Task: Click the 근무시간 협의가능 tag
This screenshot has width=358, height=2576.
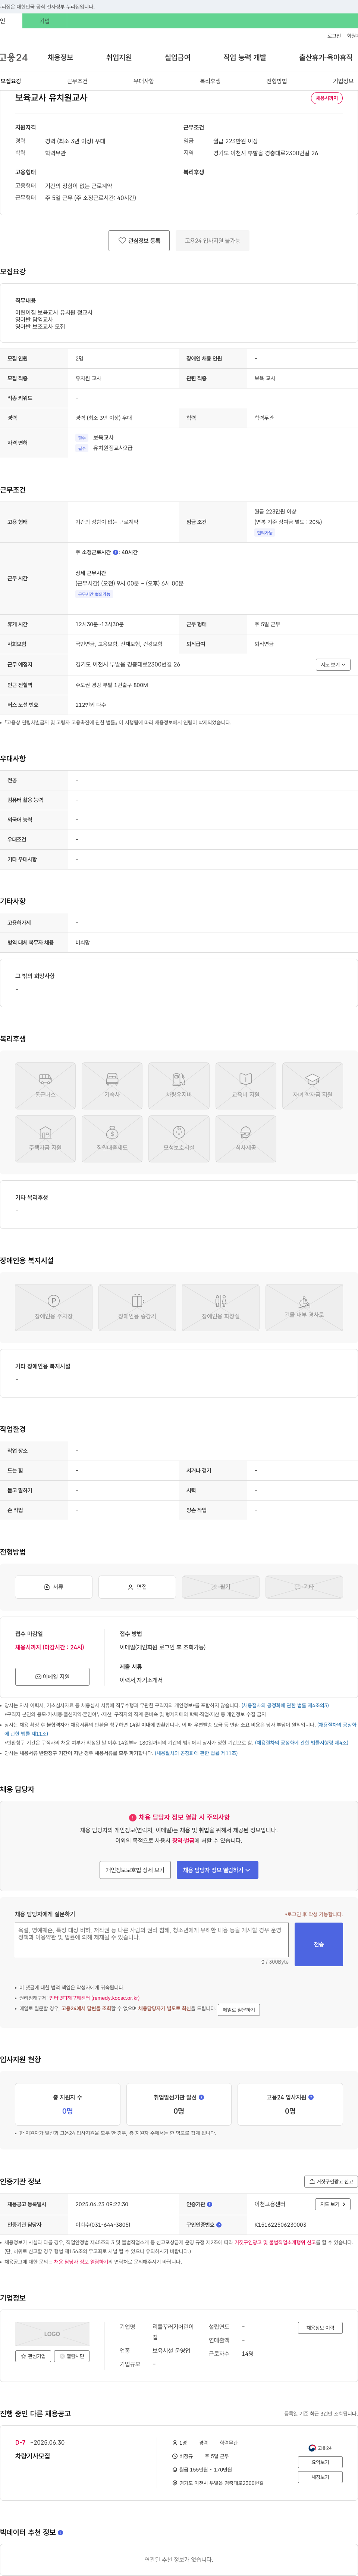Action: [x=94, y=594]
